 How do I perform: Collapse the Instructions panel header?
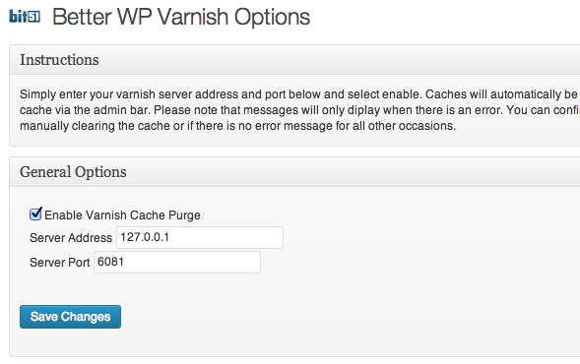click(x=294, y=60)
